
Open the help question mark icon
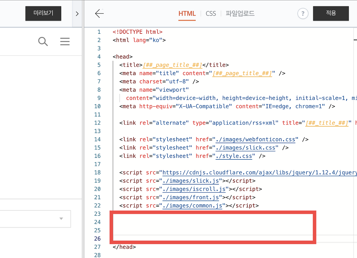tap(303, 13)
